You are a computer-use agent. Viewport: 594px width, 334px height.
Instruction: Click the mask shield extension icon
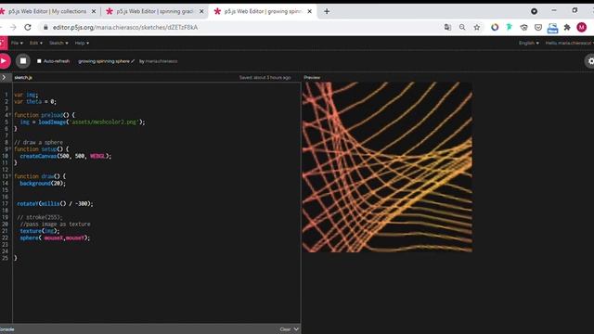[x=523, y=27]
